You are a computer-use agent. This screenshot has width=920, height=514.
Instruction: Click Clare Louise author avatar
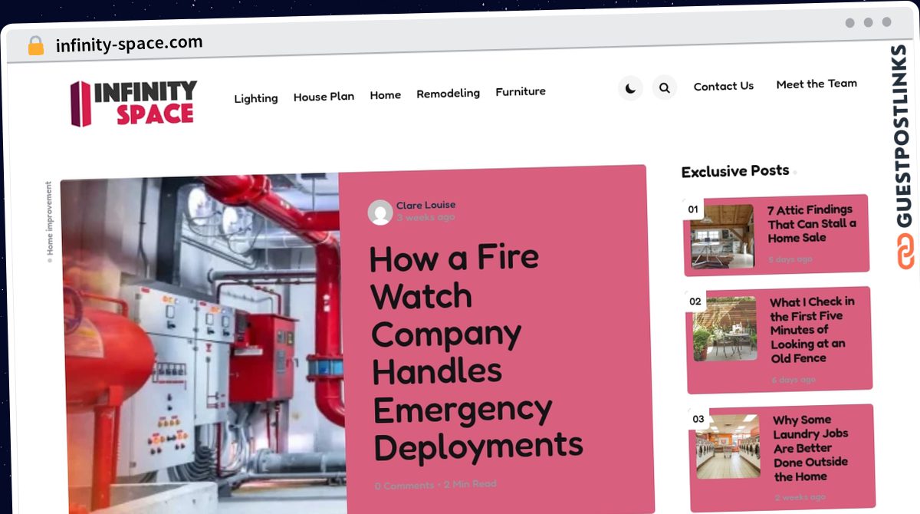coord(380,213)
